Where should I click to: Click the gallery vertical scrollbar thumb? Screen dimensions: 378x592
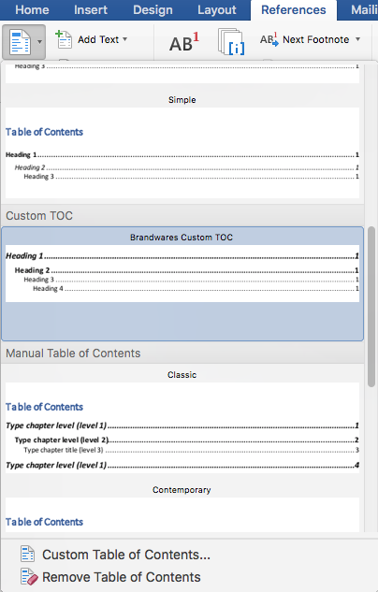pos(371,307)
